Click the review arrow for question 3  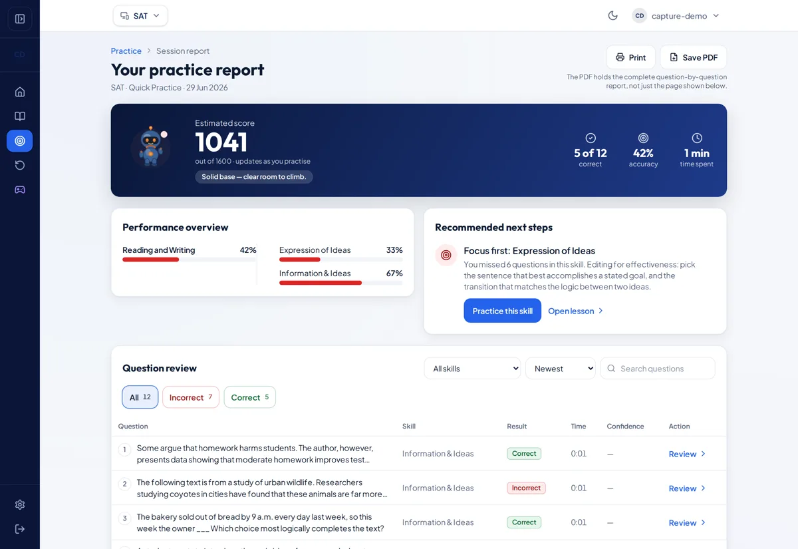[703, 522]
